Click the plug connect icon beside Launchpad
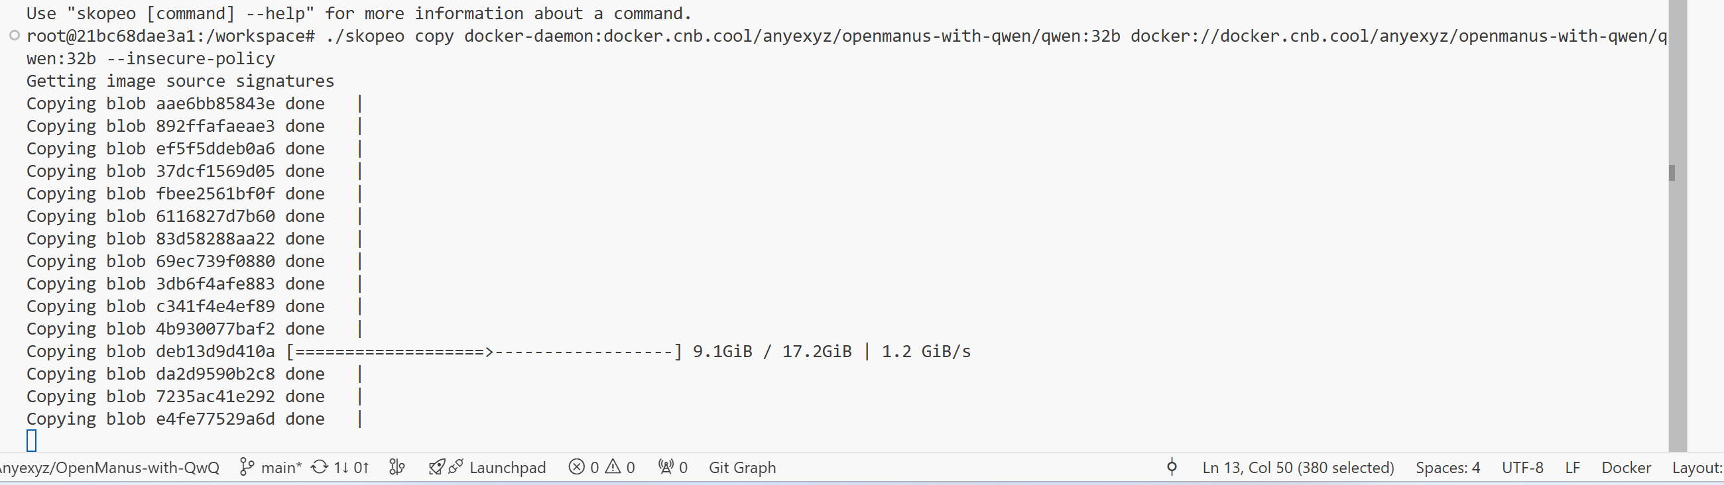This screenshot has height=485, width=1724. pyautogui.click(x=456, y=467)
